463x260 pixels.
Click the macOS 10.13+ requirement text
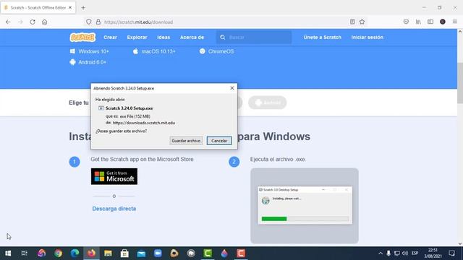click(x=158, y=51)
